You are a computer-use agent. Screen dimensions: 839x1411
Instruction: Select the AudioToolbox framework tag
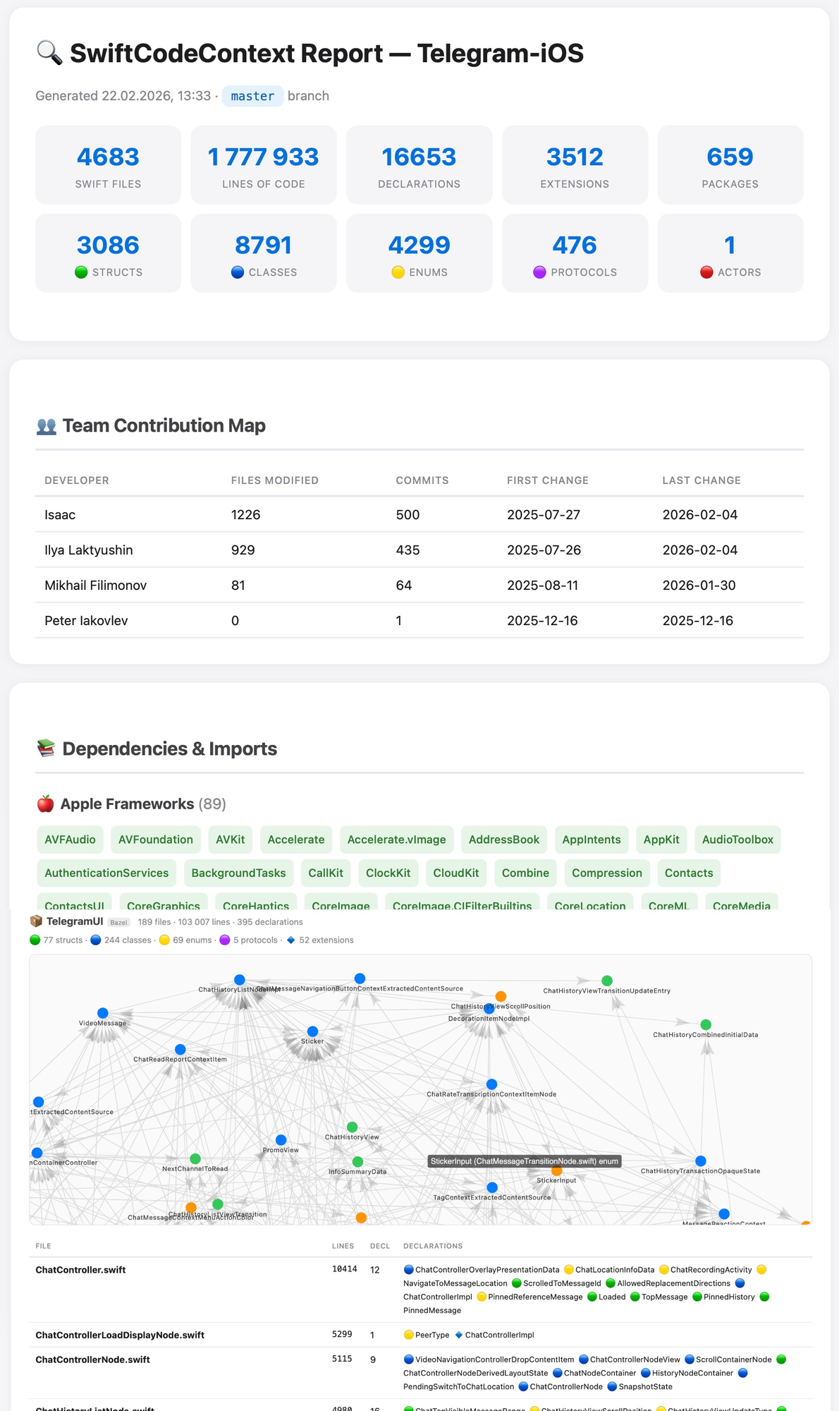737,840
